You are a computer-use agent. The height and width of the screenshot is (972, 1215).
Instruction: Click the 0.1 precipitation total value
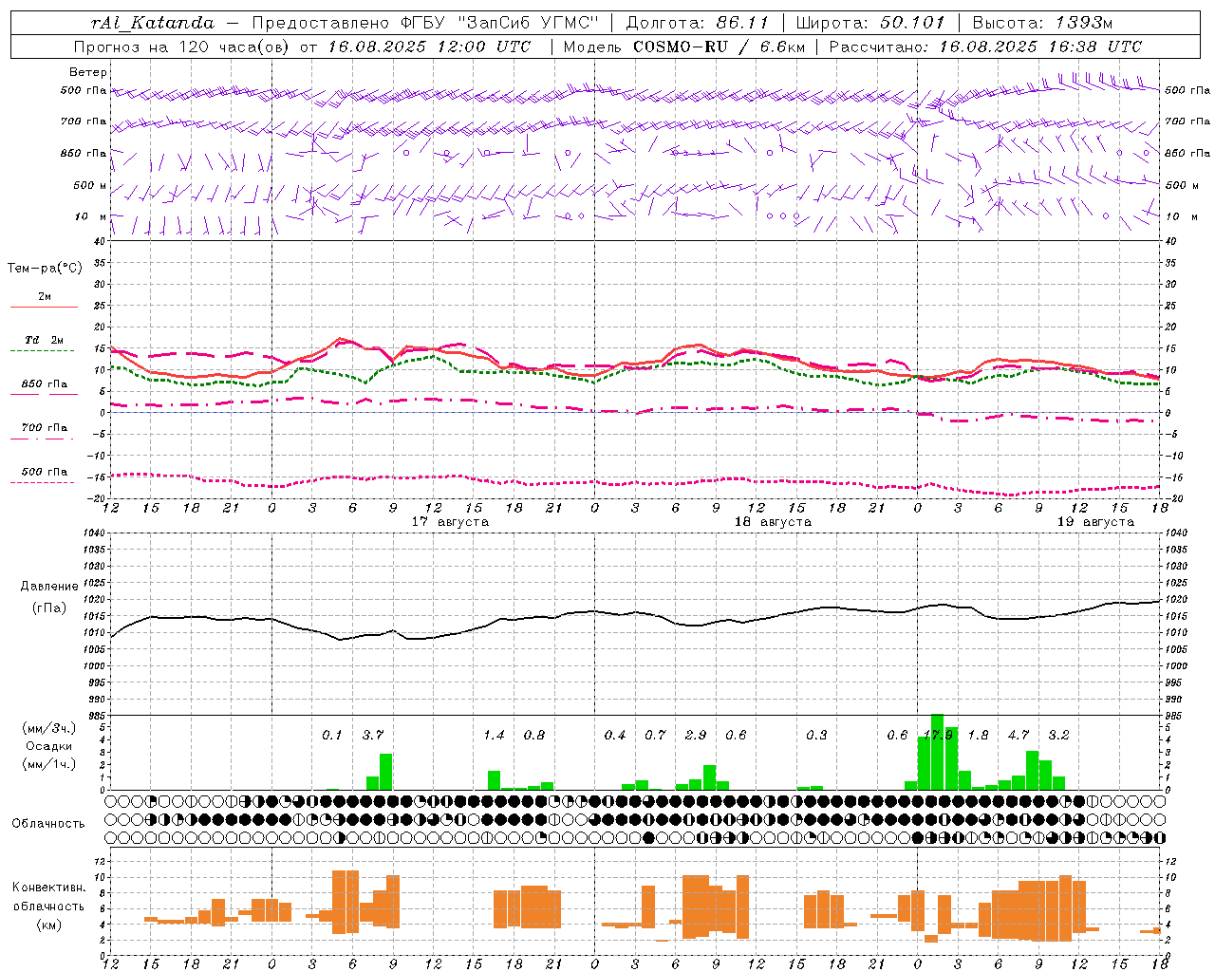pyautogui.click(x=332, y=736)
